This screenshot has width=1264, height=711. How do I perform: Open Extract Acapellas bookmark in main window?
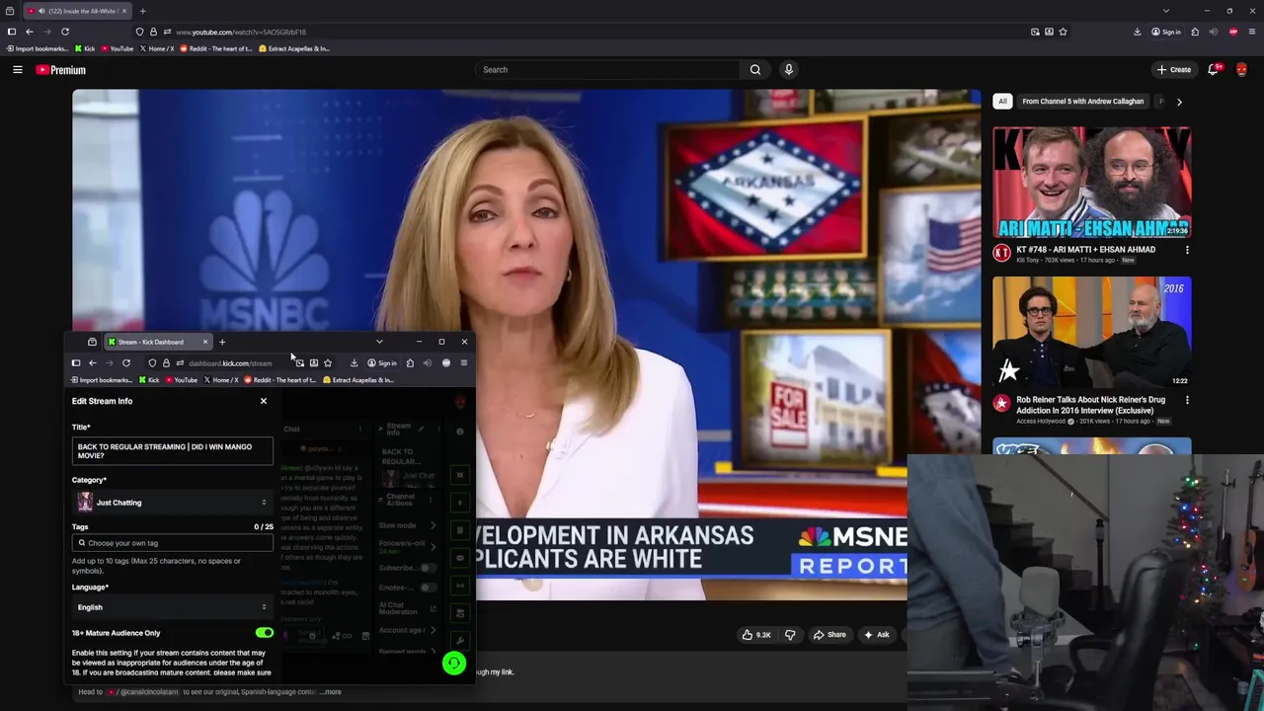[x=294, y=48]
